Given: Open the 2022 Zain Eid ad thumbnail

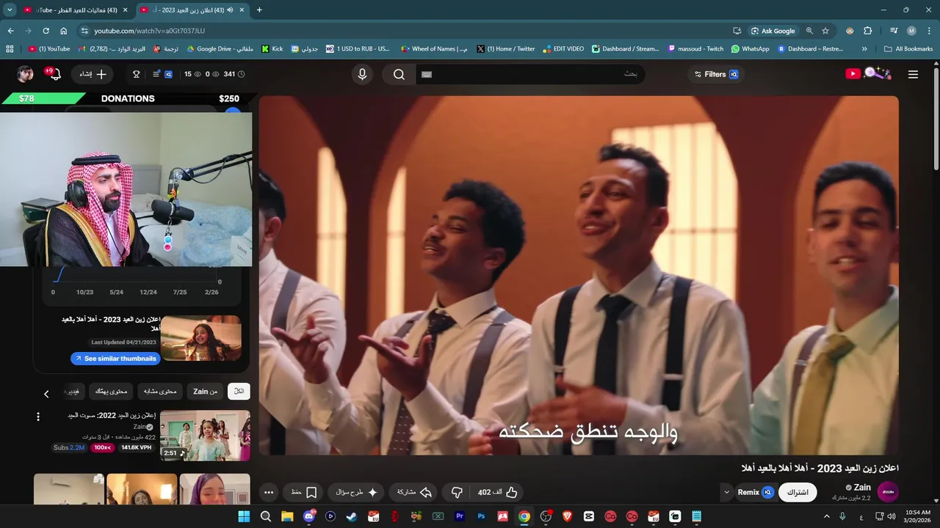Looking at the screenshot, I should pos(205,435).
